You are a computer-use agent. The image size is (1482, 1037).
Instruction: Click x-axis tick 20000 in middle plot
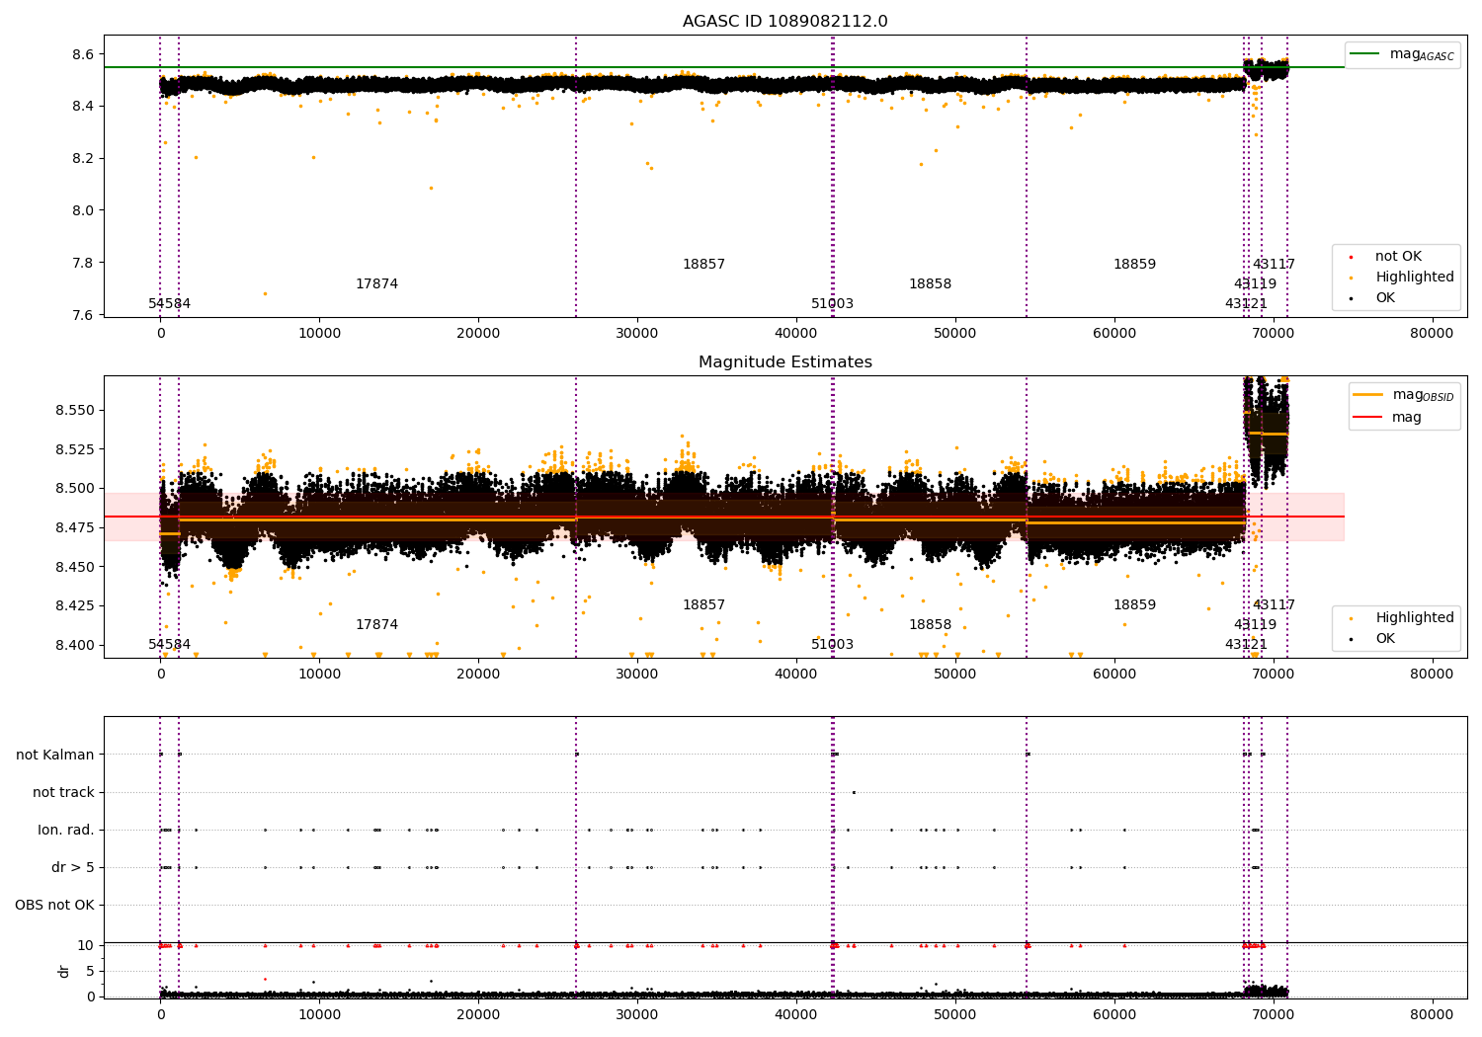click(x=478, y=674)
